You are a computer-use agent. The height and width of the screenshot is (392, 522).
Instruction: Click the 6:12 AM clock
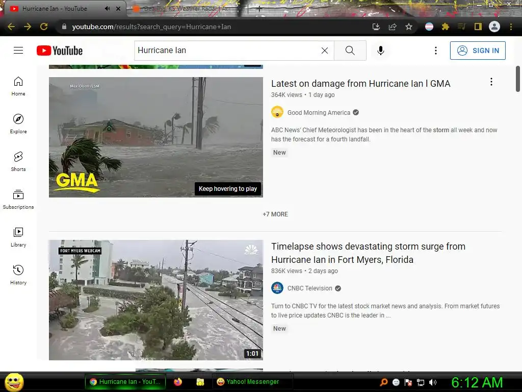tap(477, 382)
